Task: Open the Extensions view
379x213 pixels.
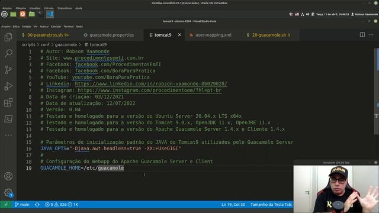Action: 8,102
